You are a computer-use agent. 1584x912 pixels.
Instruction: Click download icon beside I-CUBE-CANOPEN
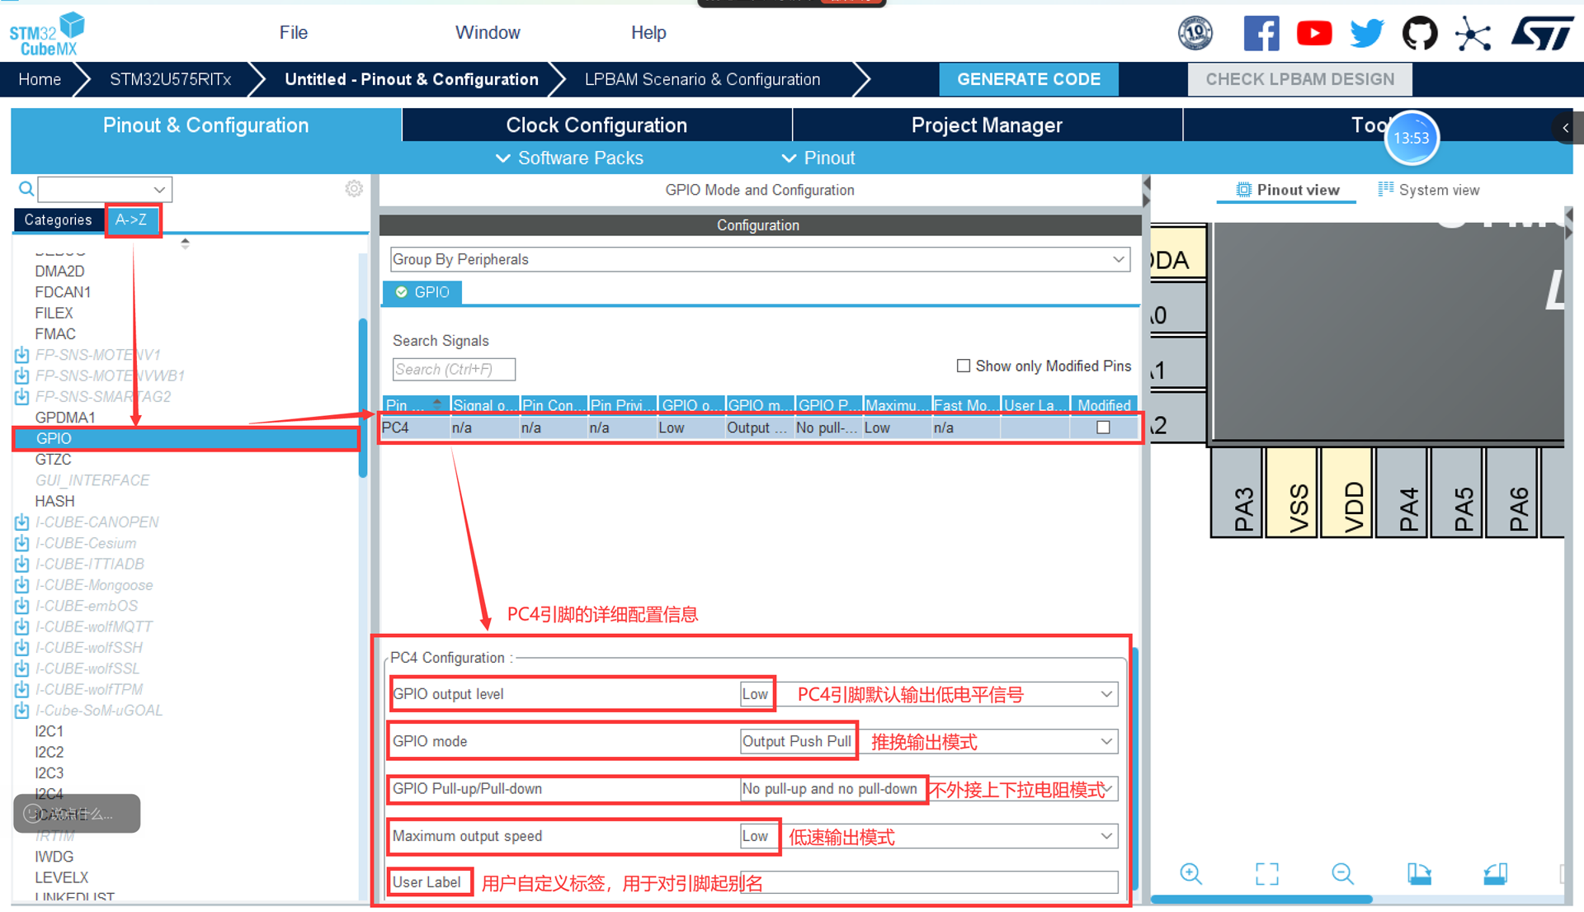tap(22, 522)
